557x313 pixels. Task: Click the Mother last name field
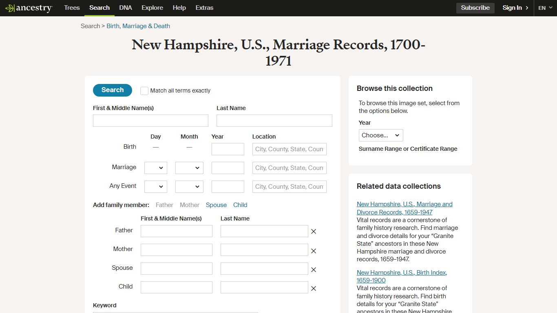pyautogui.click(x=264, y=250)
